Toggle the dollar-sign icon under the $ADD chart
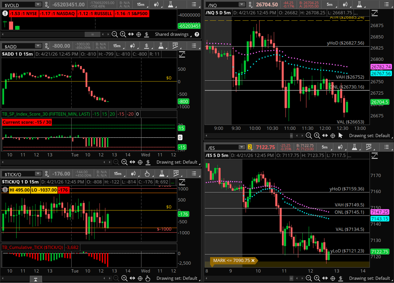The height and width of the screenshot is (283, 394). [x=148, y=162]
